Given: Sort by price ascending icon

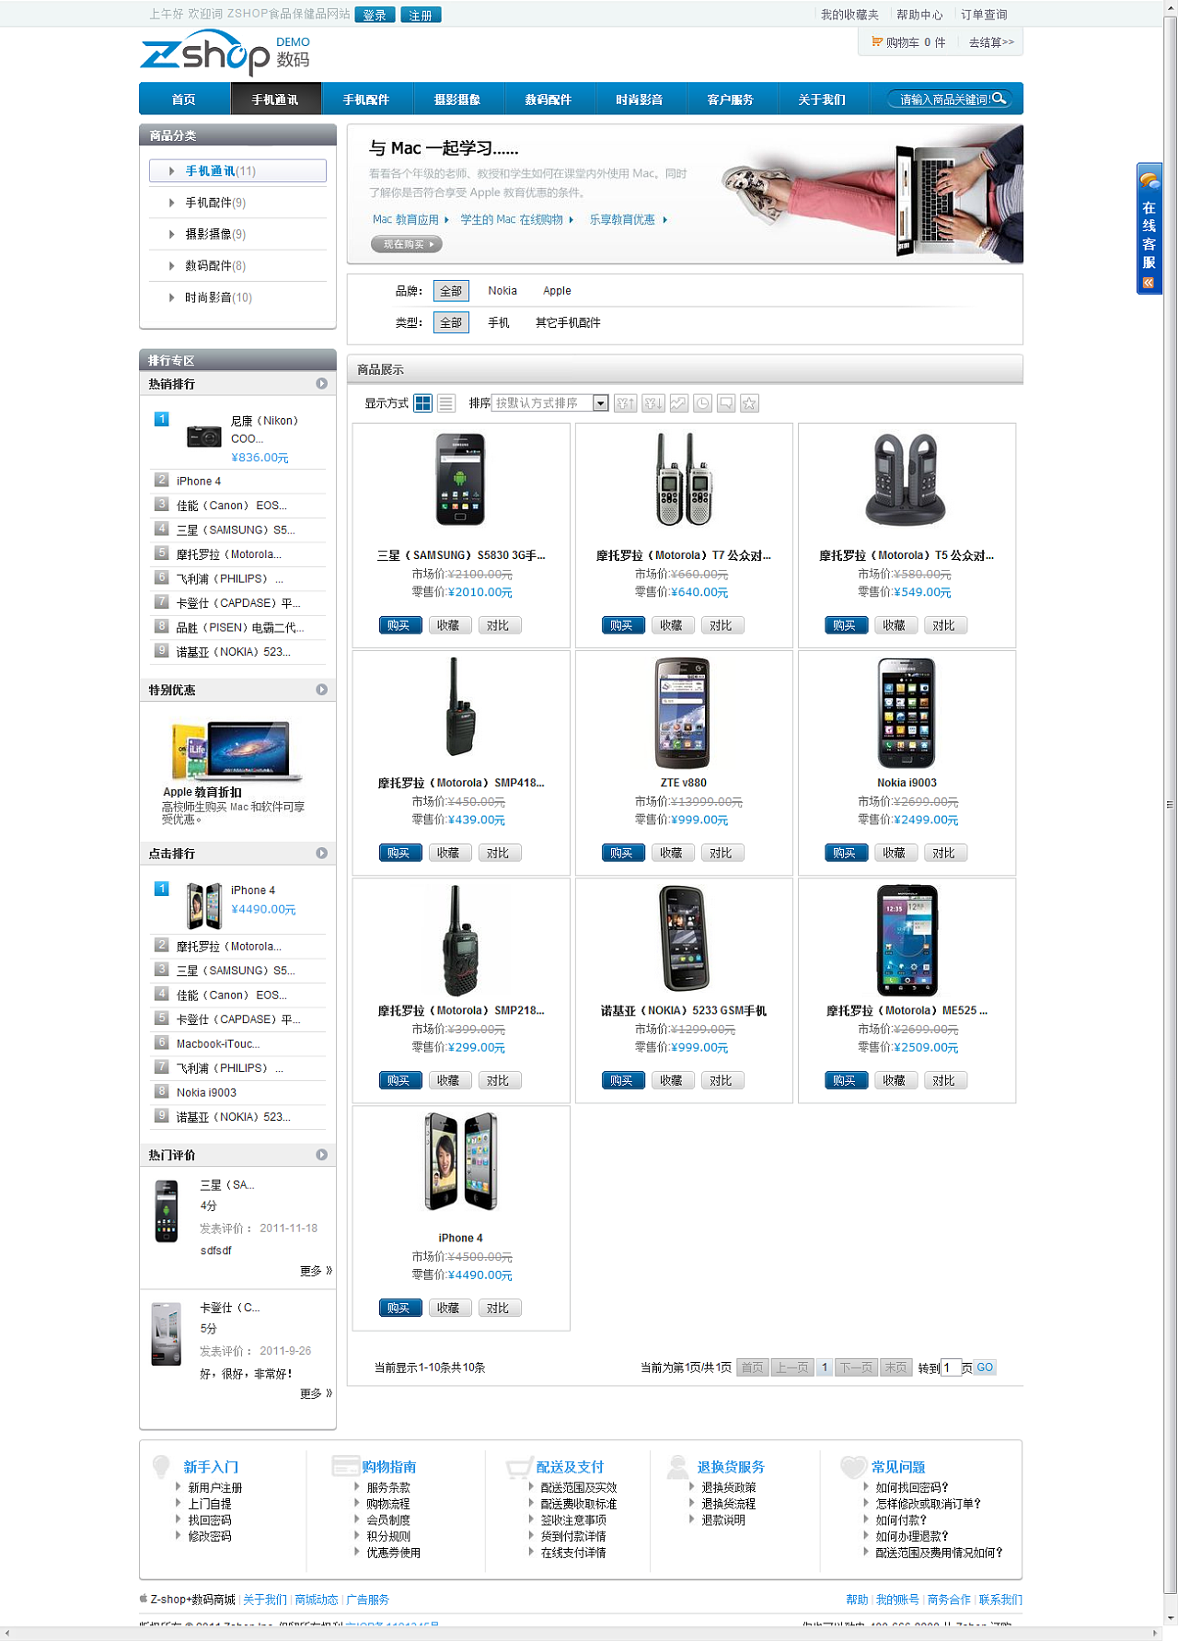Looking at the screenshot, I should (x=626, y=403).
